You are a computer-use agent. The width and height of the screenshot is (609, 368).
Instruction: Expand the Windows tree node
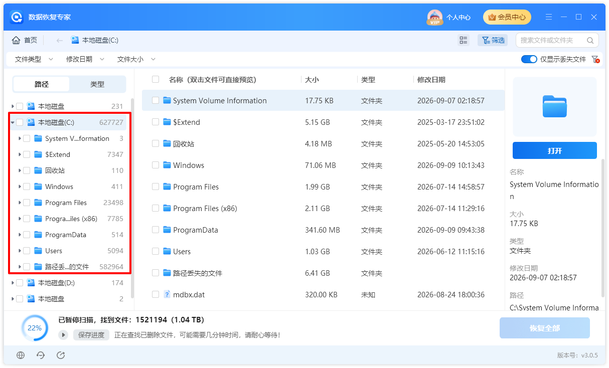(x=20, y=187)
